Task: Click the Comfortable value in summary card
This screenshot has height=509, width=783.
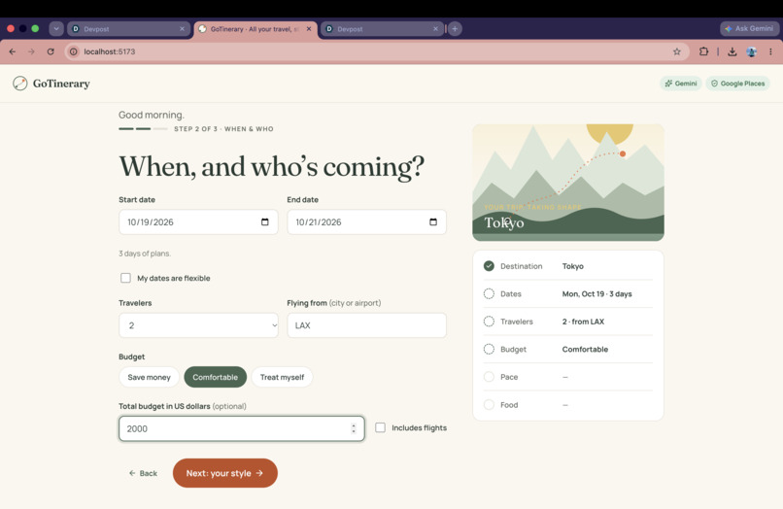Action: [585, 349]
